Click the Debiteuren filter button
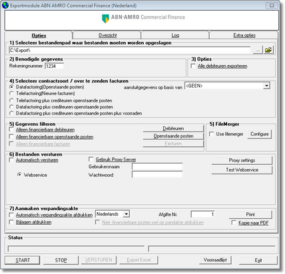 coord(173,128)
